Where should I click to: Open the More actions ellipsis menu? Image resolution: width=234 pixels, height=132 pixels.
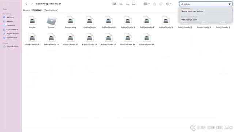[x=169, y=4]
